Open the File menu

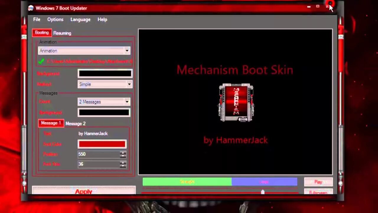(x=37, y=20)
